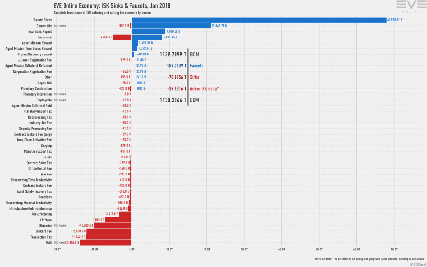
Task: Select the 'Skill' row label
Action: tap(49, 243)
